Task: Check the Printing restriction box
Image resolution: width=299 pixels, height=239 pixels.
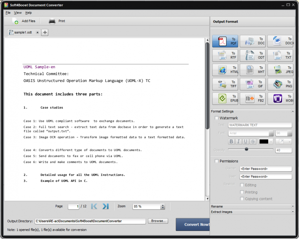Action: [x=242, y=192]
